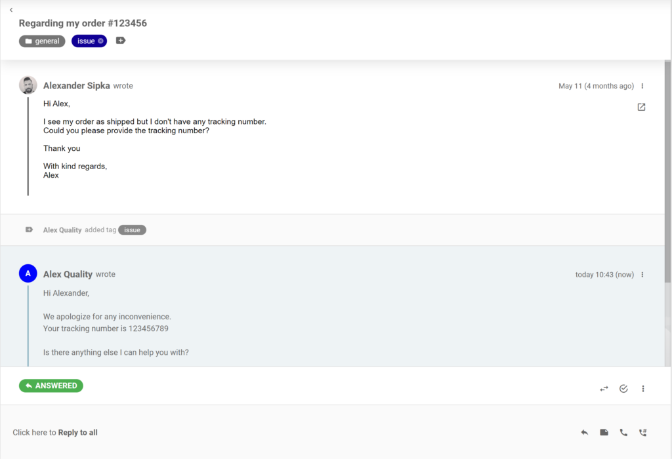Open the options menu on Alex Quality's reply

[x=642, y=275]
